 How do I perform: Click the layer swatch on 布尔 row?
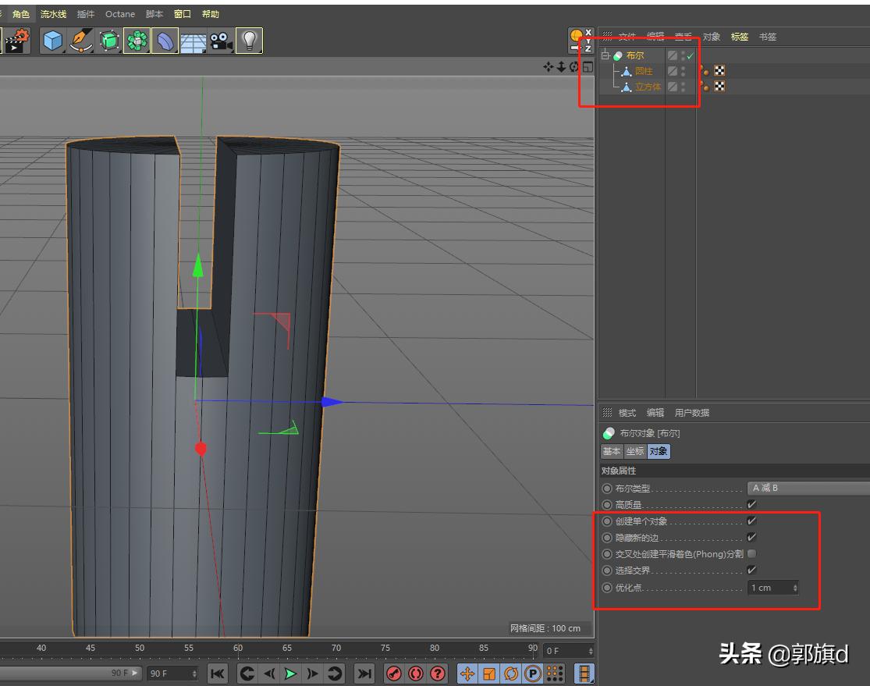click(673, 55)
